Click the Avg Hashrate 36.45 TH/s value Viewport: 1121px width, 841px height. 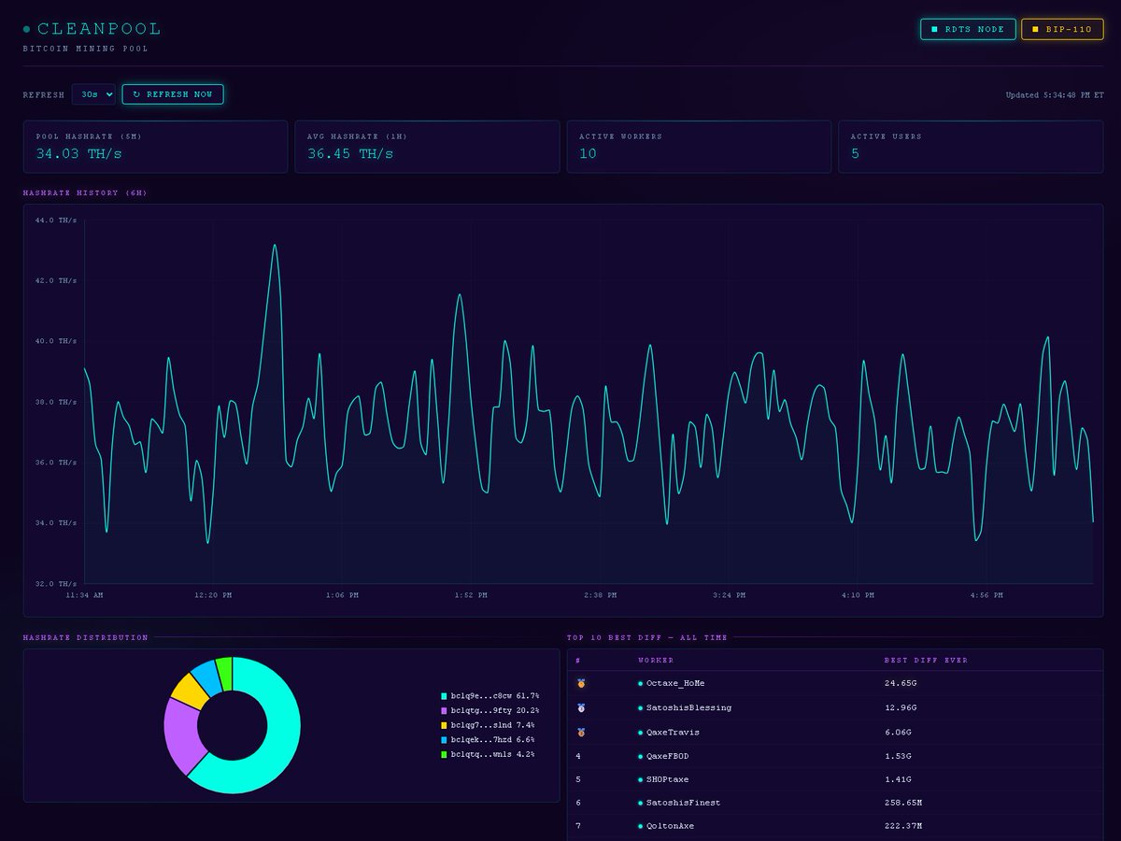click(x=350, y=154)
